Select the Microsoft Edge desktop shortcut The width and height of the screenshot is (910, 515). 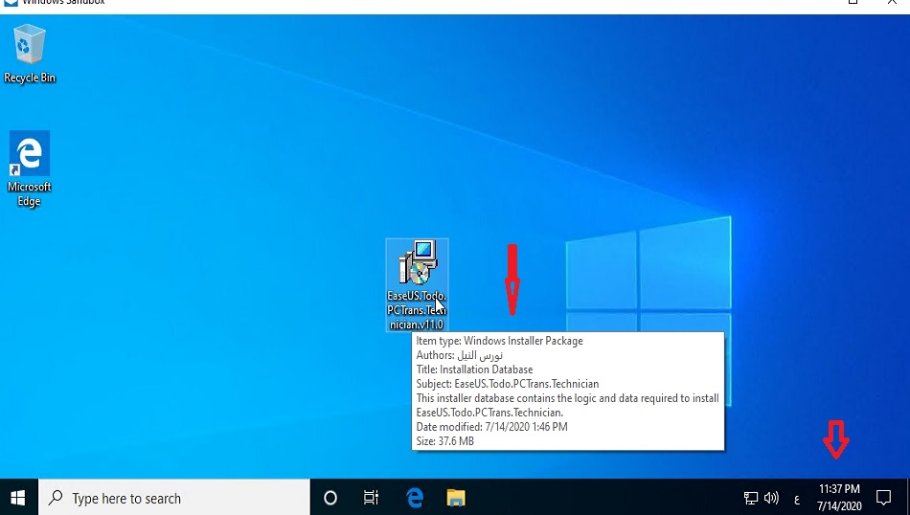[x=29, y=169]
